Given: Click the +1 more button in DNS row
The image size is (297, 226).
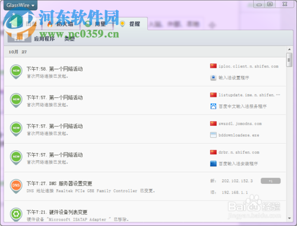Looking at the screenshot, I should (x=270, y=181).
